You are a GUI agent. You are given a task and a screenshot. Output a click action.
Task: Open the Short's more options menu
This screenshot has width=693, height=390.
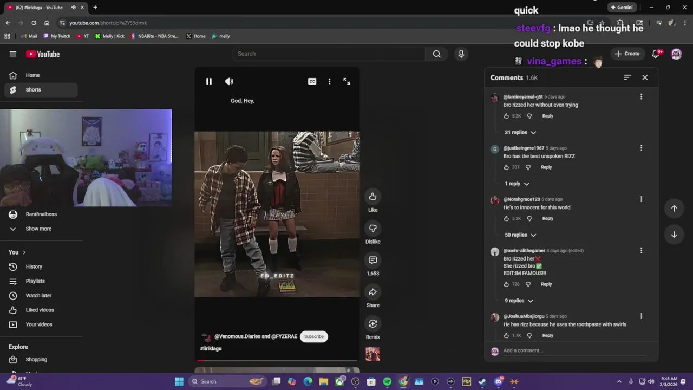click(329, 81)
